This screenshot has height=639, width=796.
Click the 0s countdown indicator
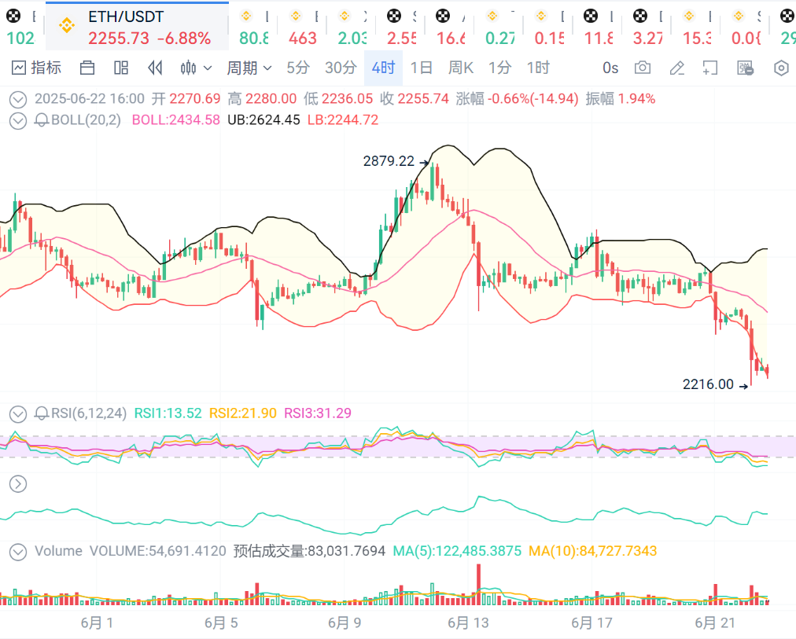pos(610,68)
